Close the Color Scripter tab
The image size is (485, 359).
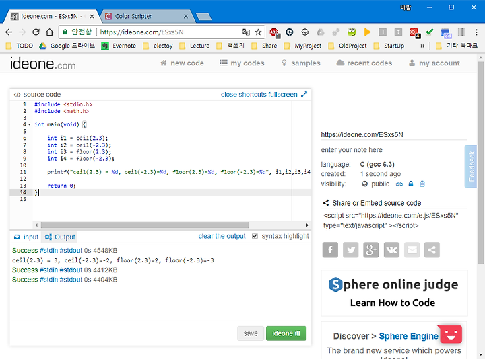(x=186, y=16)
